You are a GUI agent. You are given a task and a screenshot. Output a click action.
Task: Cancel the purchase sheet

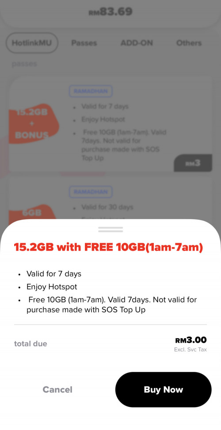(57, 389)
